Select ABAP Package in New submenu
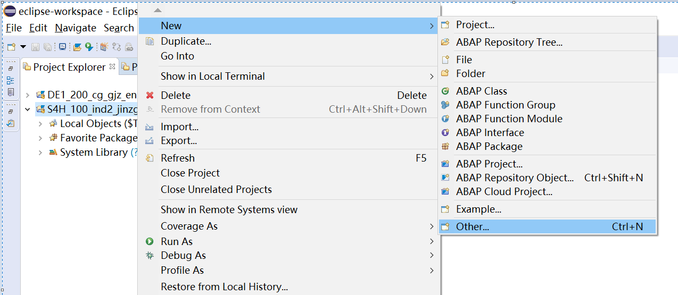The width and height of the screenshot is (678, 295). coord(547,146)
